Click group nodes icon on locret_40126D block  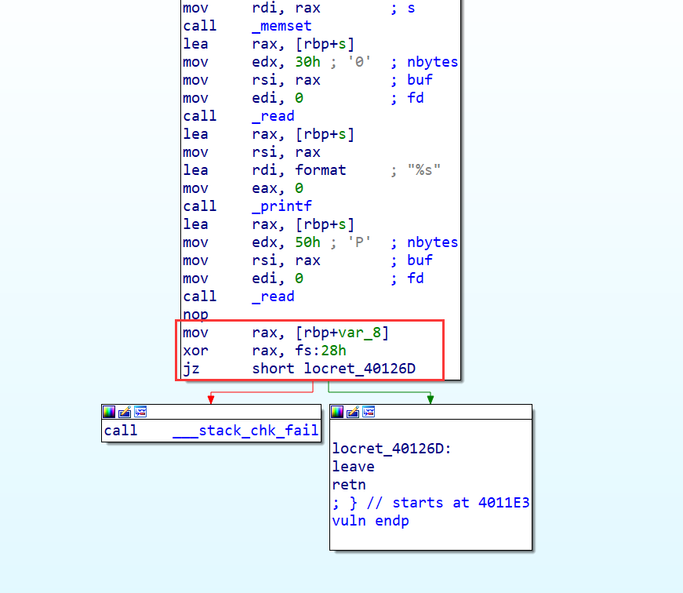click(x=369, y=412)
